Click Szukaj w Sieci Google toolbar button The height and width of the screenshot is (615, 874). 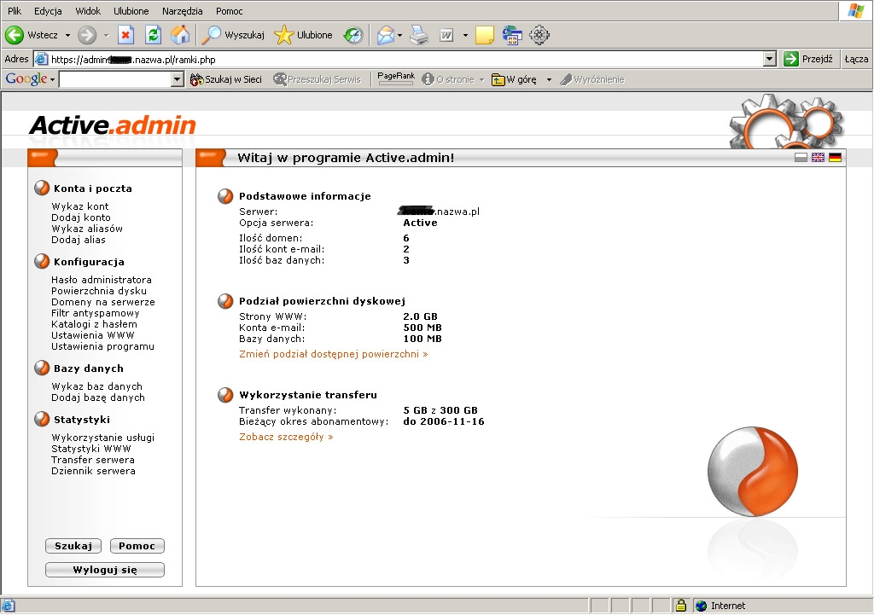pyautogui.click(x=225, y=79)
